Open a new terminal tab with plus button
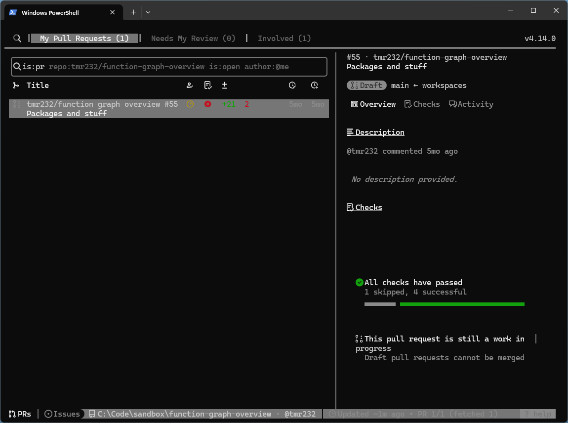The width and height of the screenshot is (568, 423). click(x=133, y=12)
